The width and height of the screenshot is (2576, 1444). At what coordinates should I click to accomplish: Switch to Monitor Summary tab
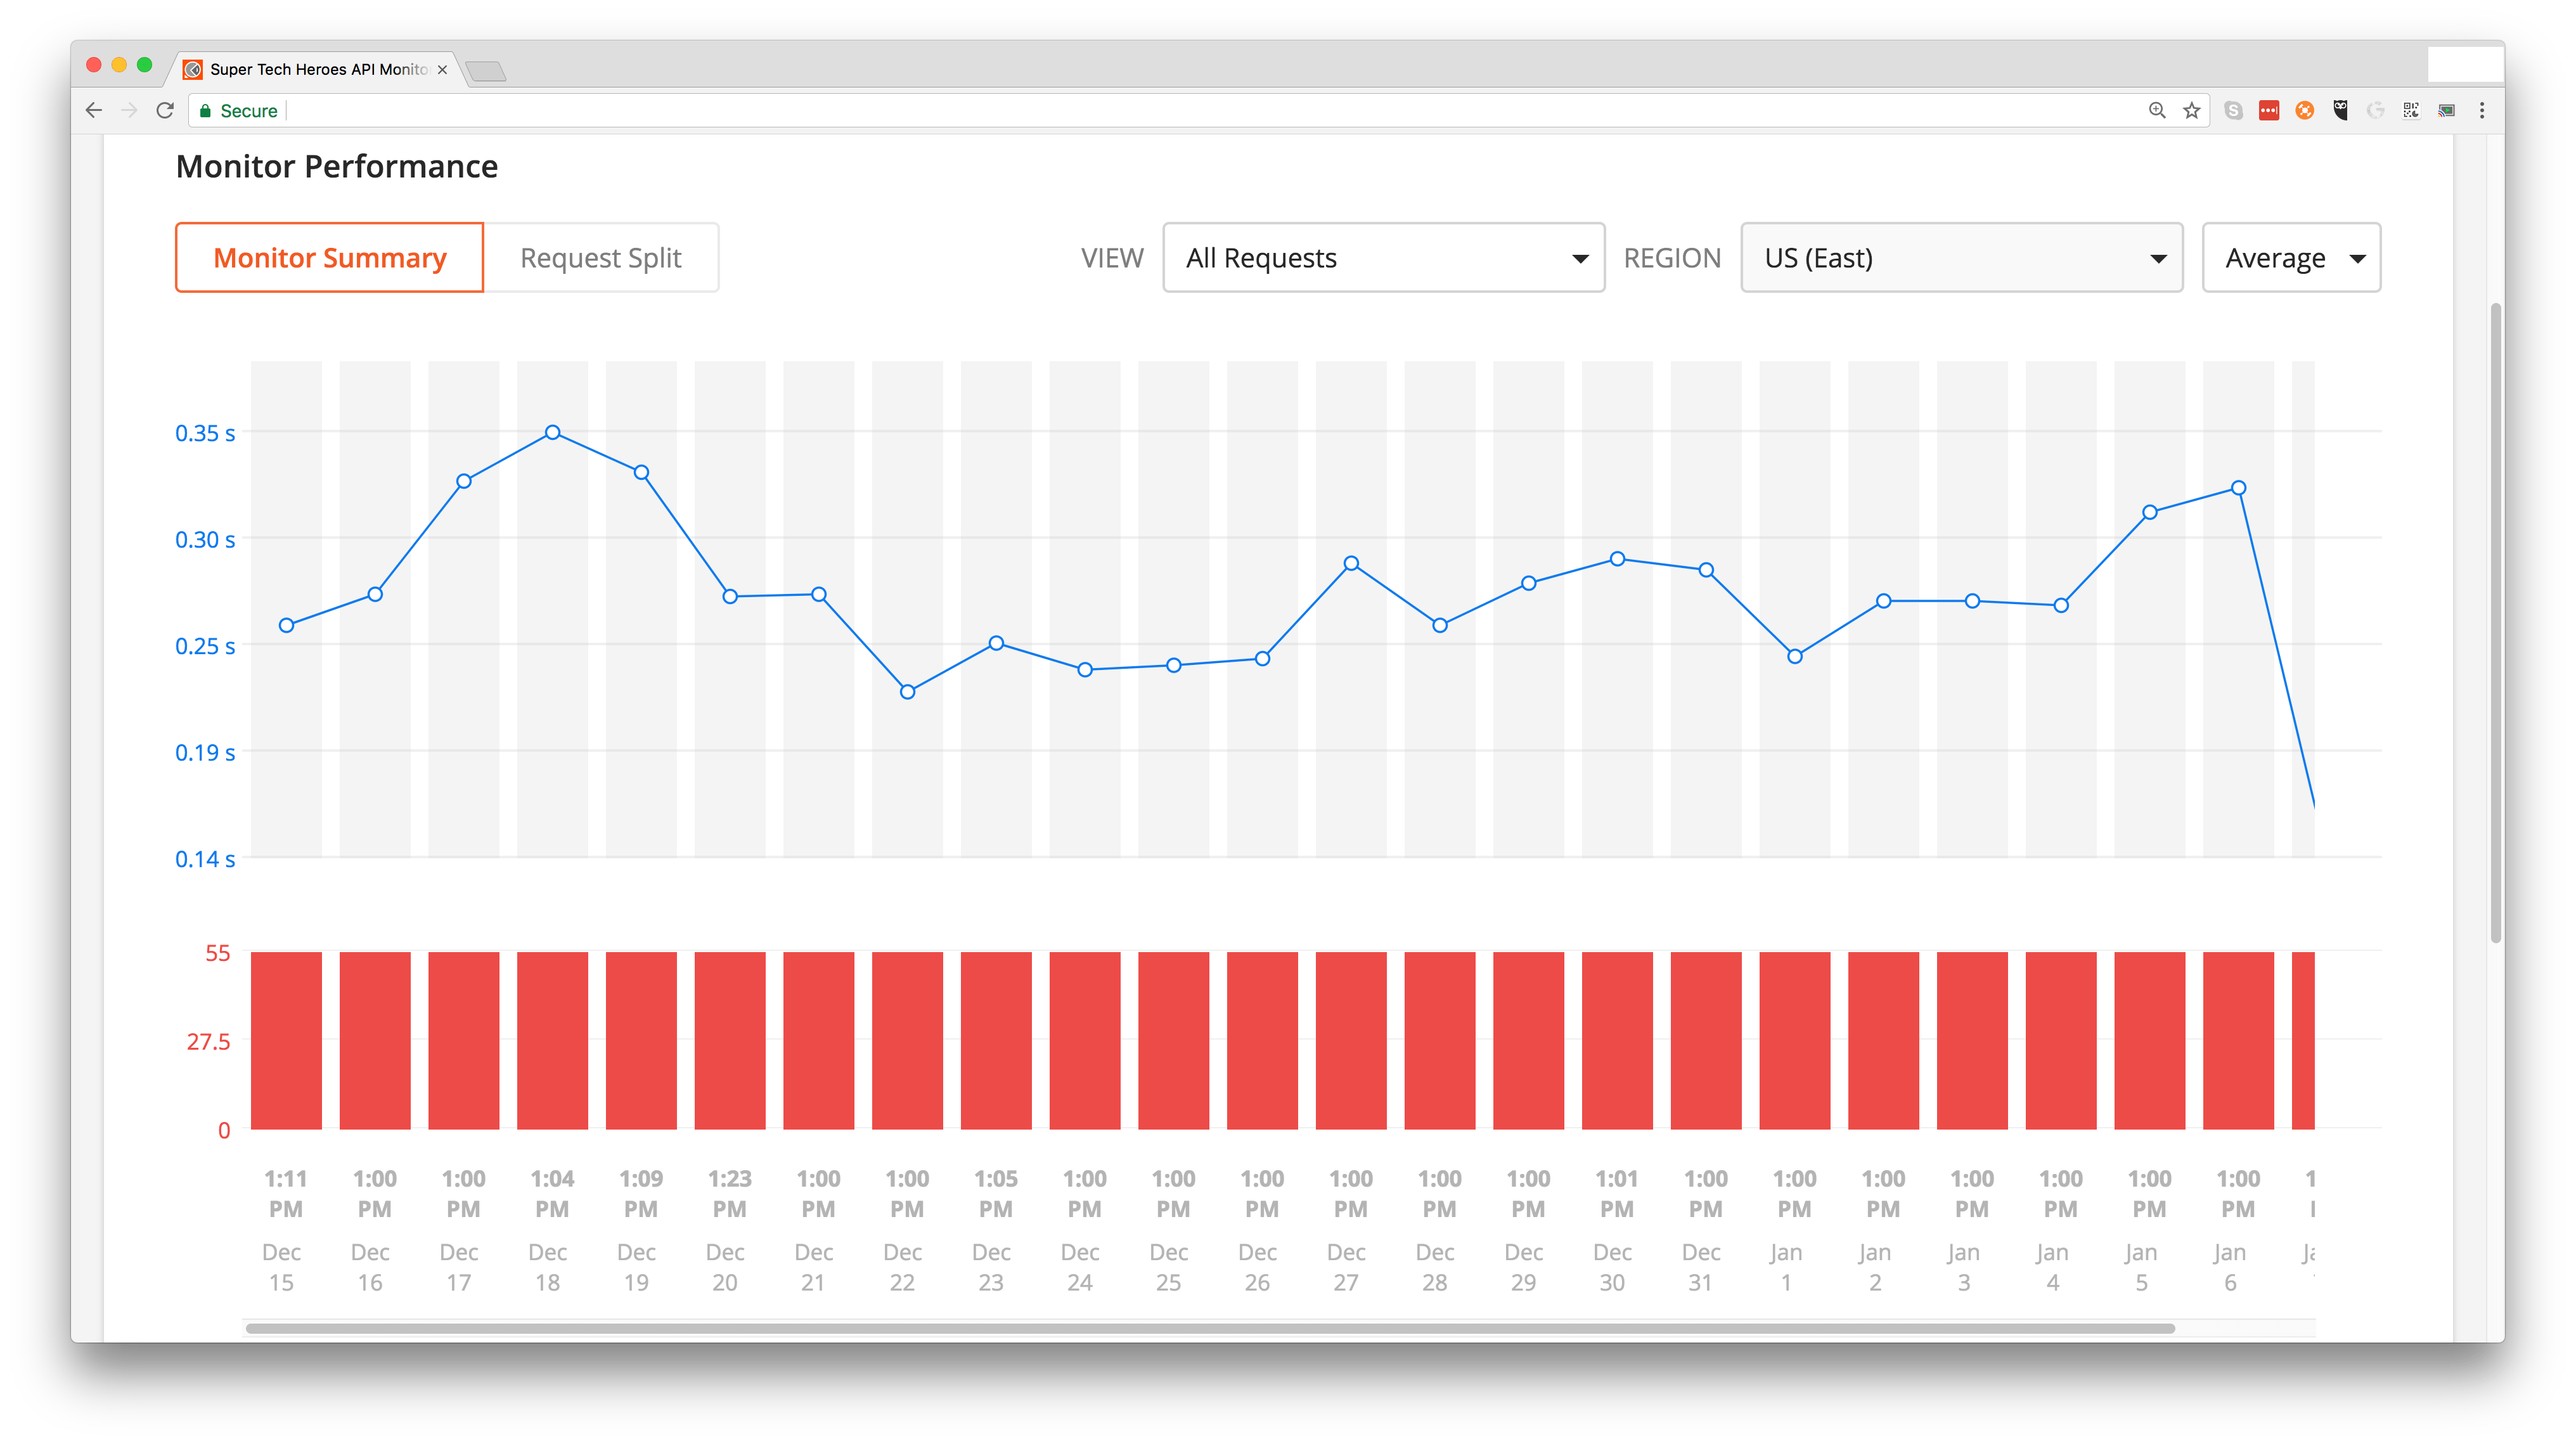coord(329,258)
